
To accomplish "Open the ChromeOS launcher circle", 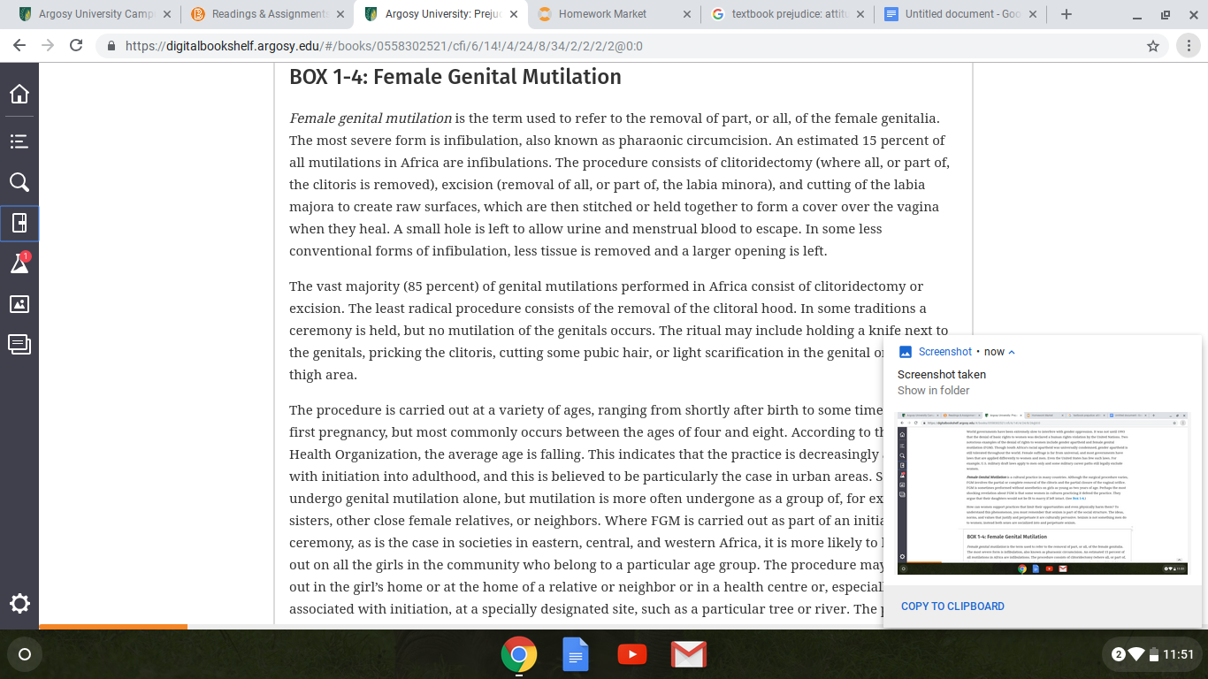I will [25, 655].
